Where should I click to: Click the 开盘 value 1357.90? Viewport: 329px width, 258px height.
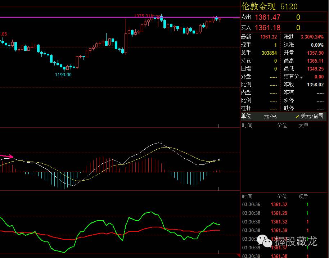[x=315, y=53]
